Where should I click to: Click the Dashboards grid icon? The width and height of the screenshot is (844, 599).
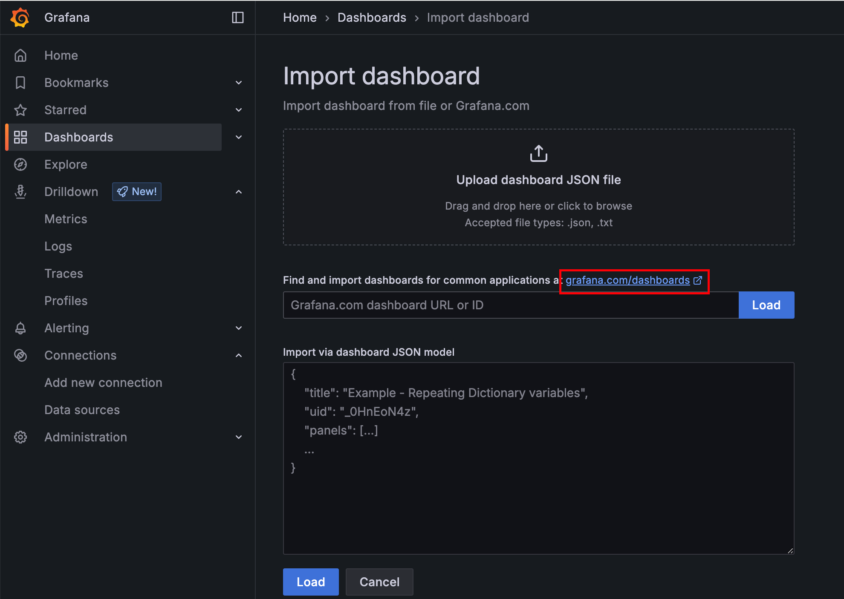[x=20, y=137]
